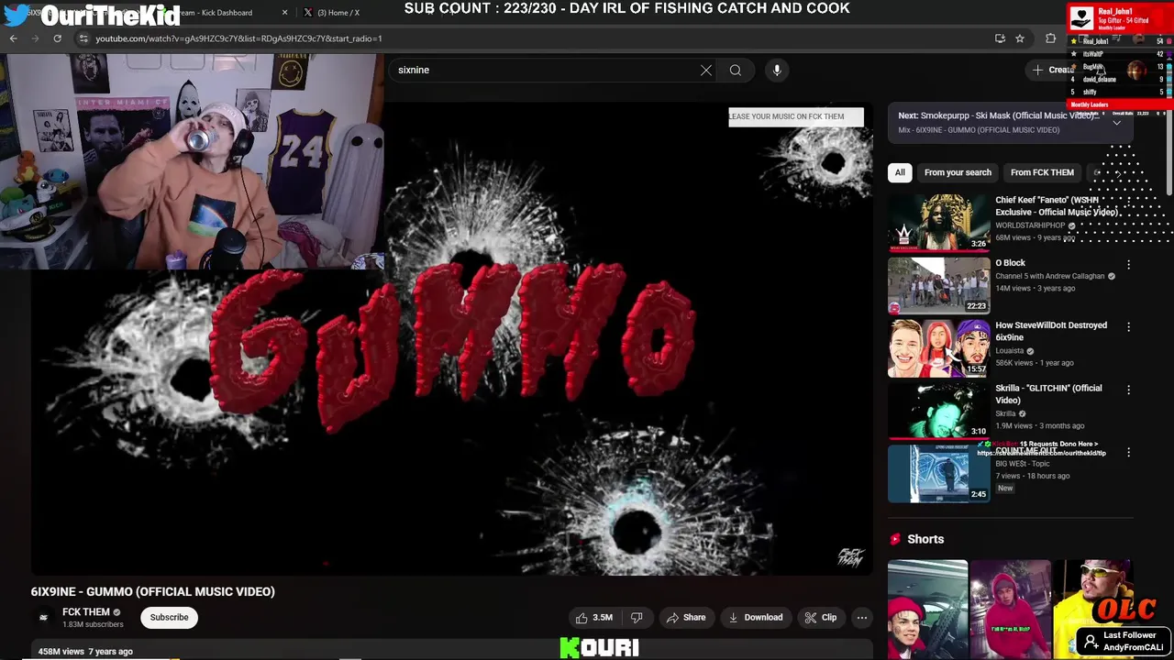Open options menu for the Skrilla GLITCHIN video
Screen dimensions: 1174x660
coord(1129,390)
